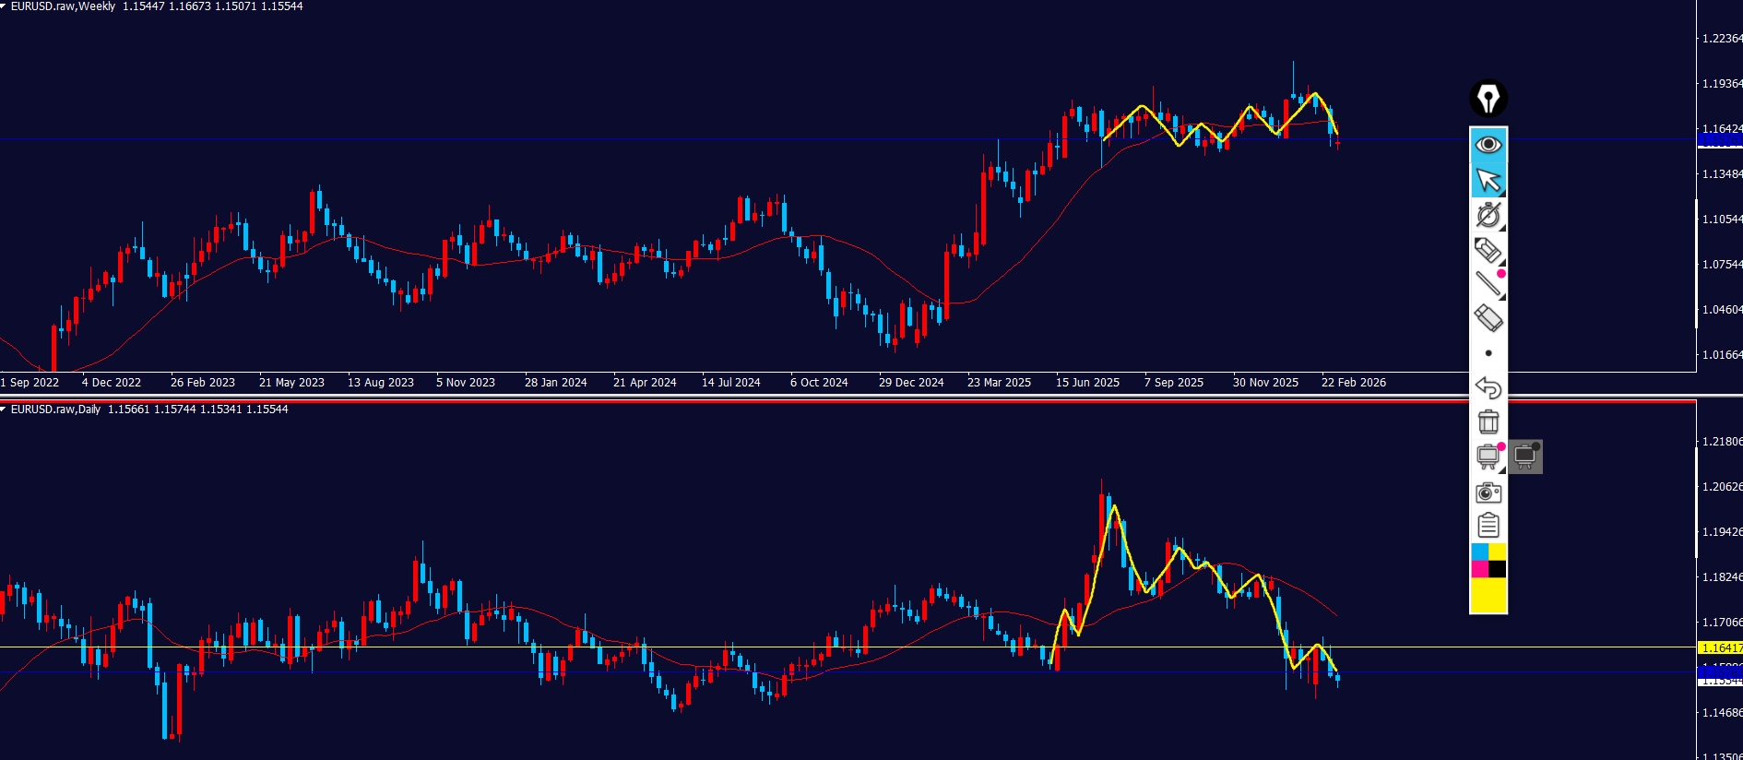Image resolution: width=1743 pixels, height=760 pixels.
Task: Click the red divider between the charts
Action: [x=830, y=401]
